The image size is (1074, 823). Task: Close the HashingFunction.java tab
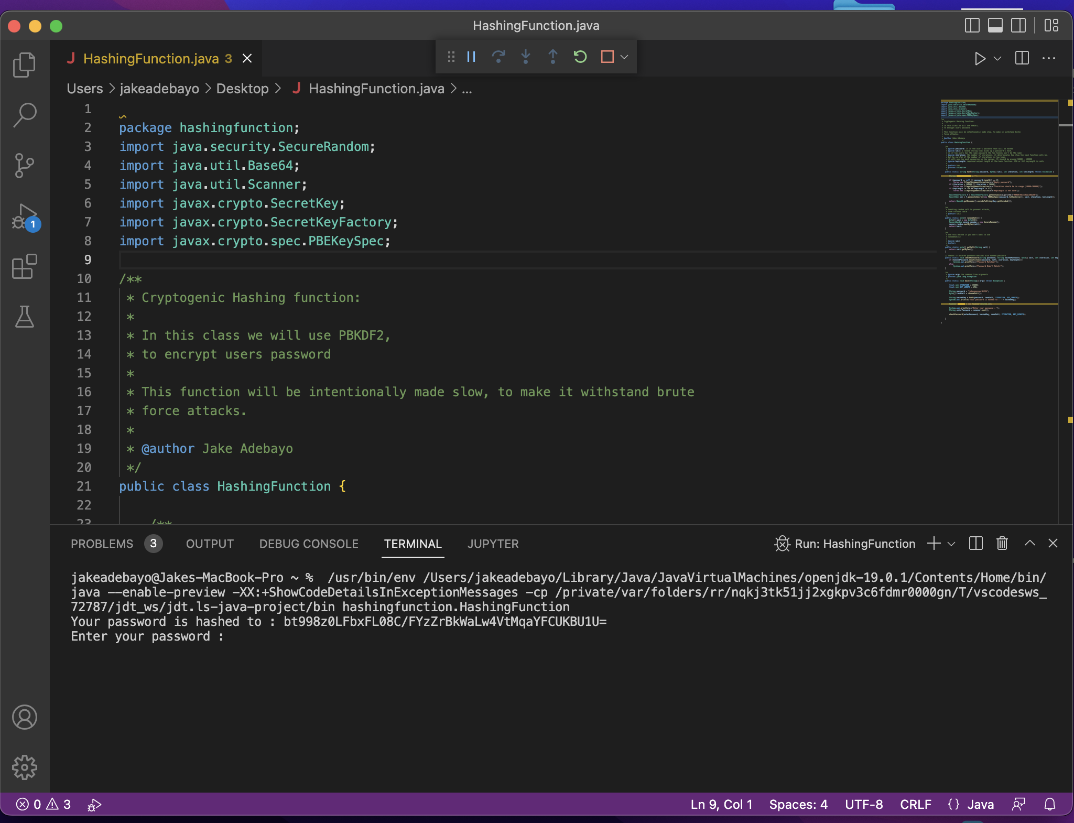(x=247, y=58)
